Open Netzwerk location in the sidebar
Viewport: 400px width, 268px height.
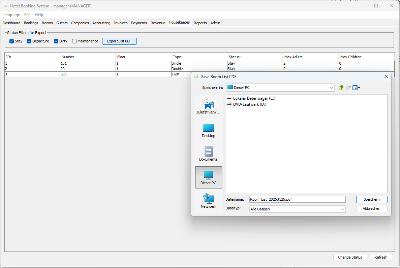(x=208, y=201)
